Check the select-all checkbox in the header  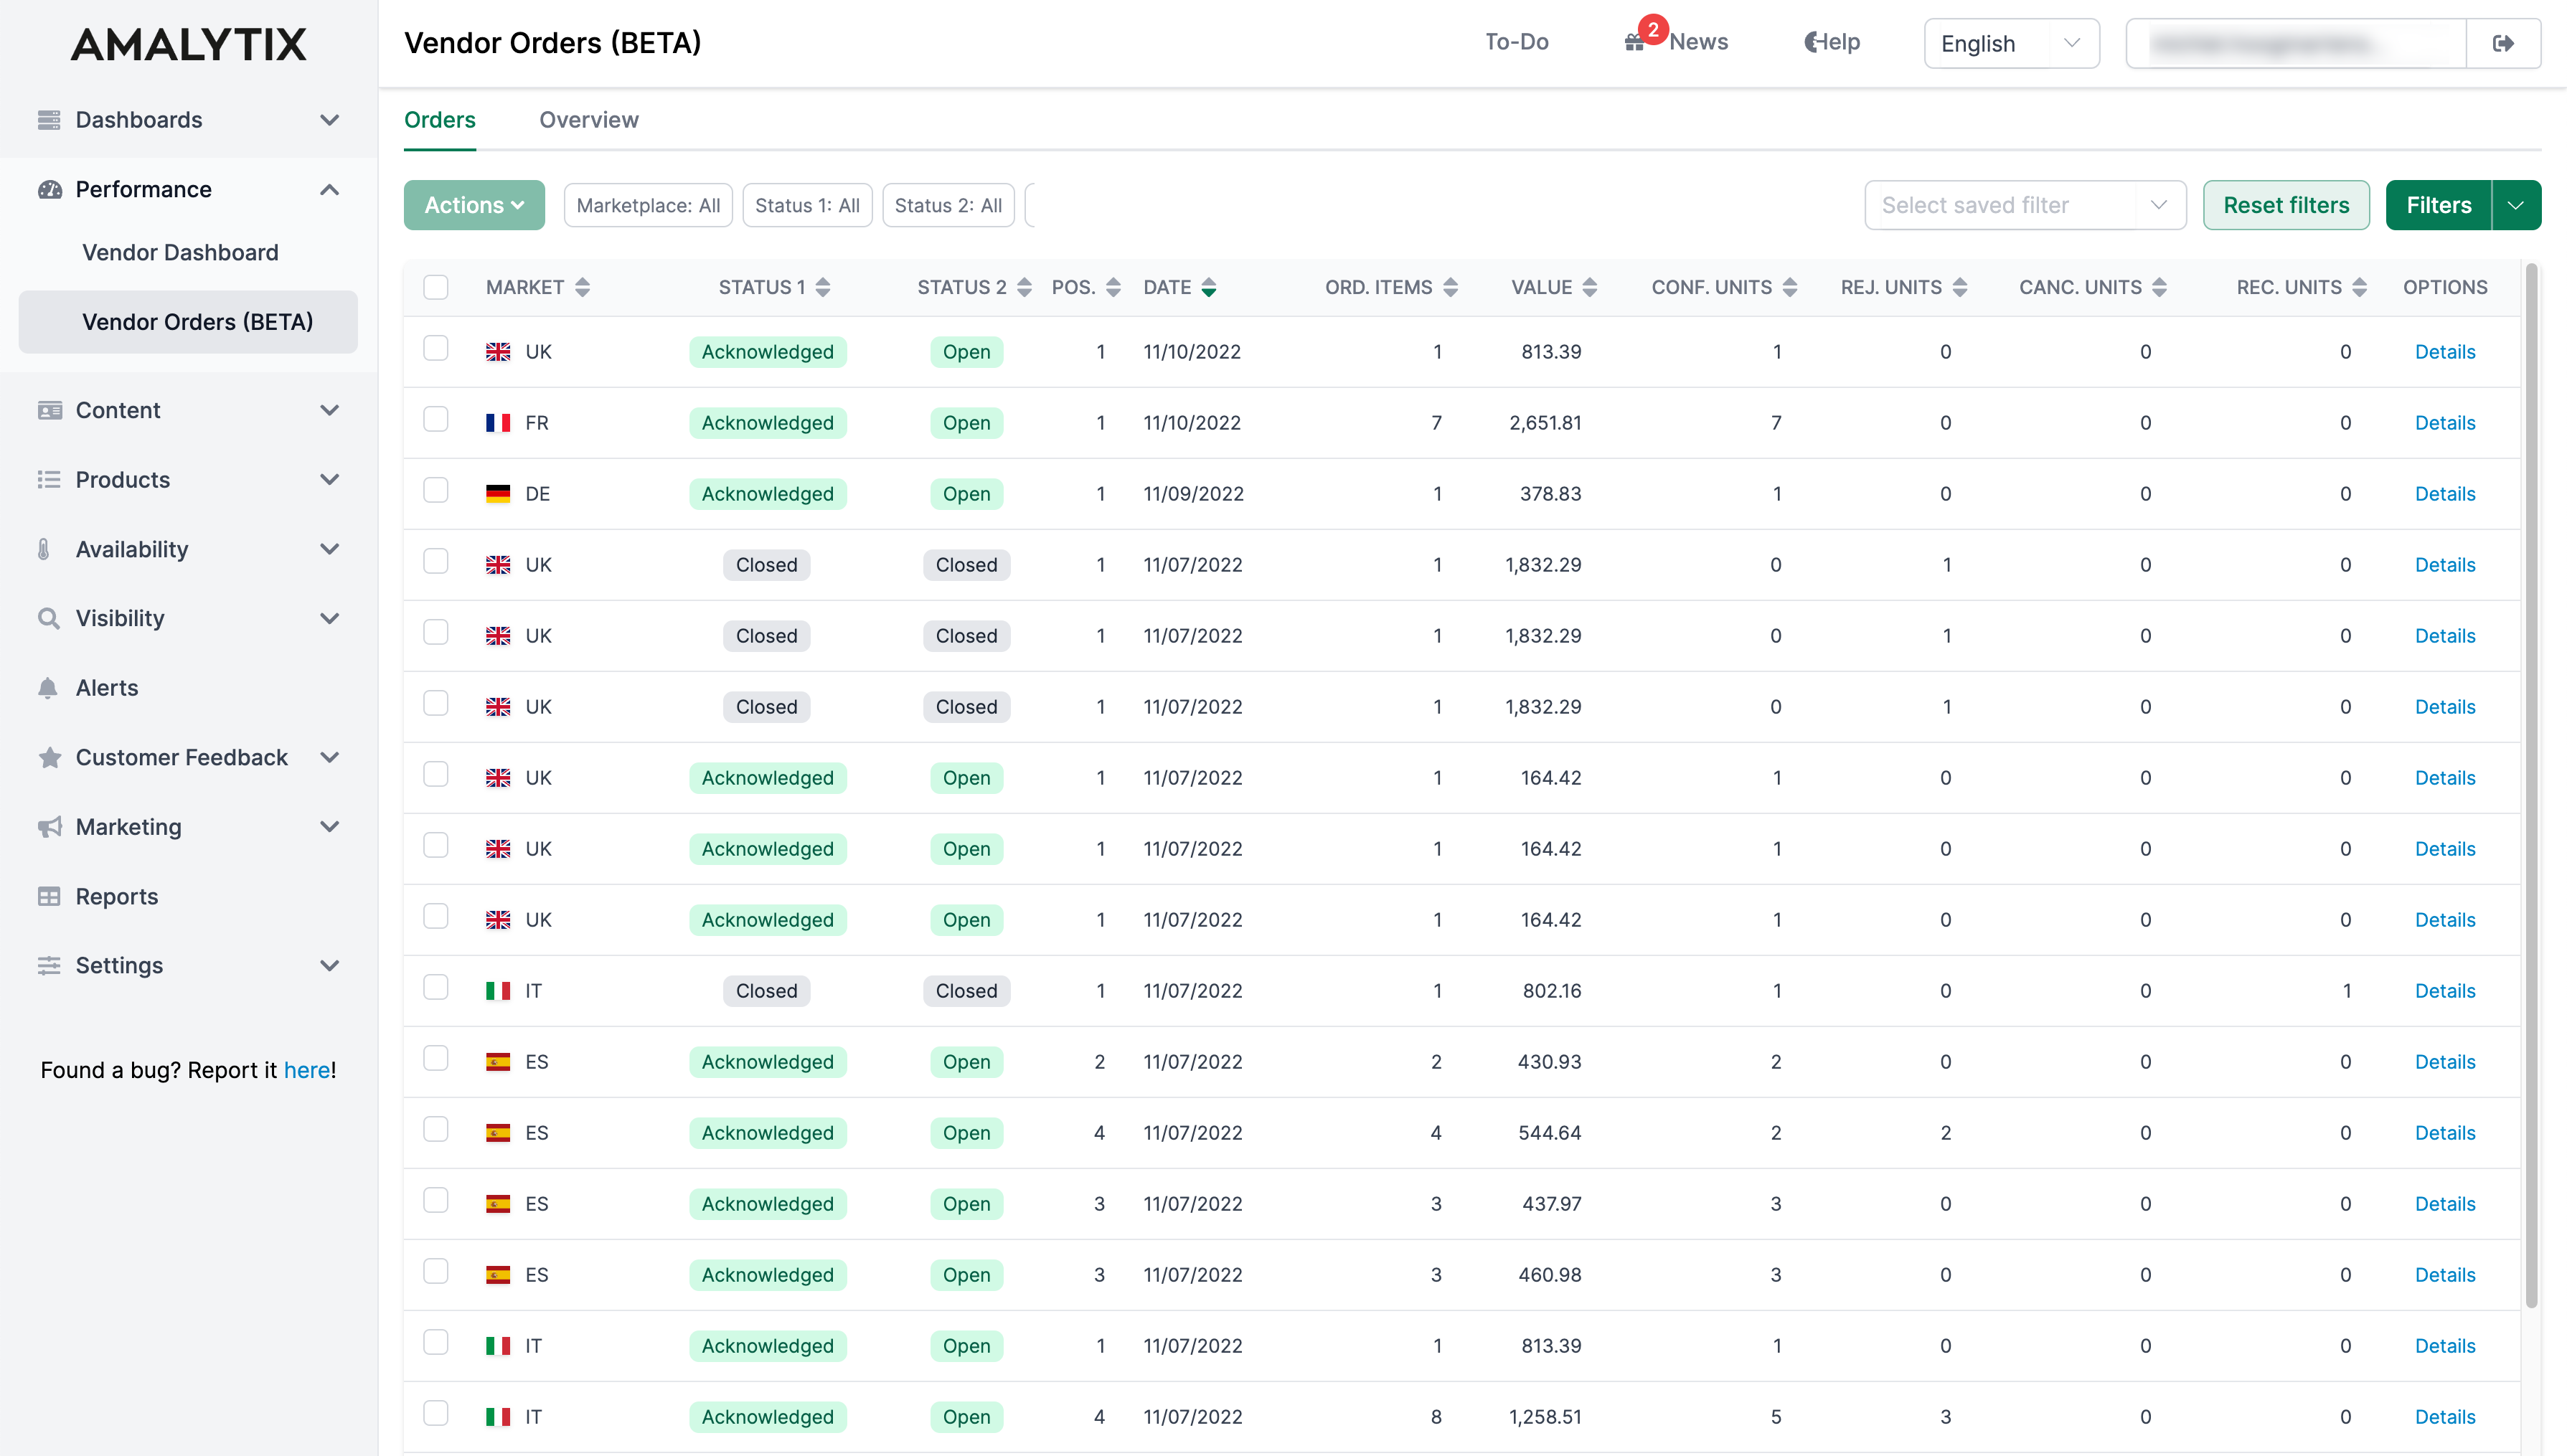coord(435,287)
